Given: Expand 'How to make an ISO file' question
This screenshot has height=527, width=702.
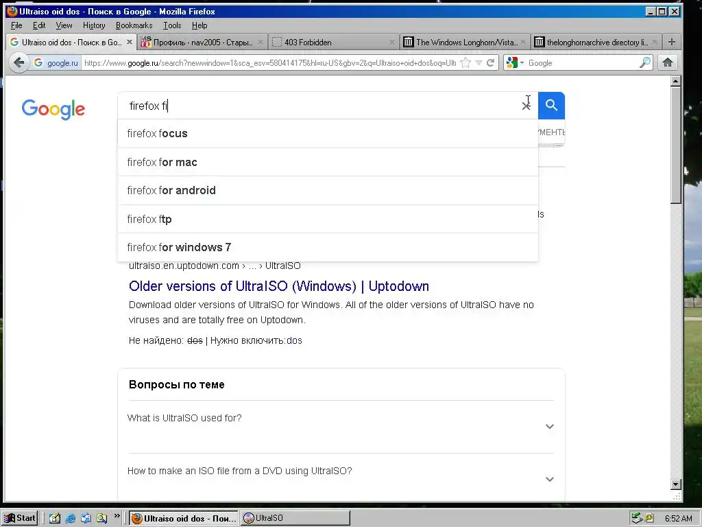Looking at the screenshot, I should 341,479.
